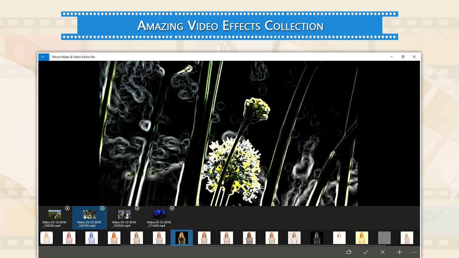
Task: Apply the selected effect with the checkmark icon
Action: pyautogui.click(x=366, y=252)
